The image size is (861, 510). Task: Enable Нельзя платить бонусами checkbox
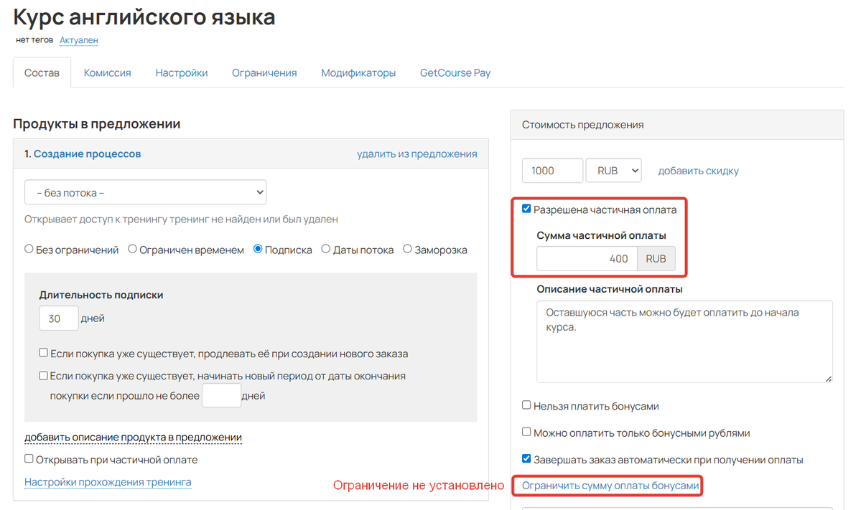526,405
